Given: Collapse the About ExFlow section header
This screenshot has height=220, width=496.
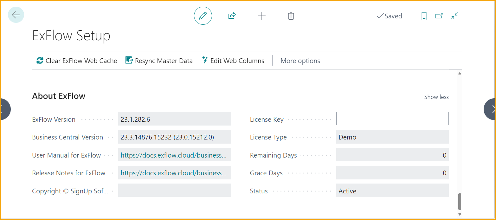Looking at the screenshot, I should coord(59,96).
